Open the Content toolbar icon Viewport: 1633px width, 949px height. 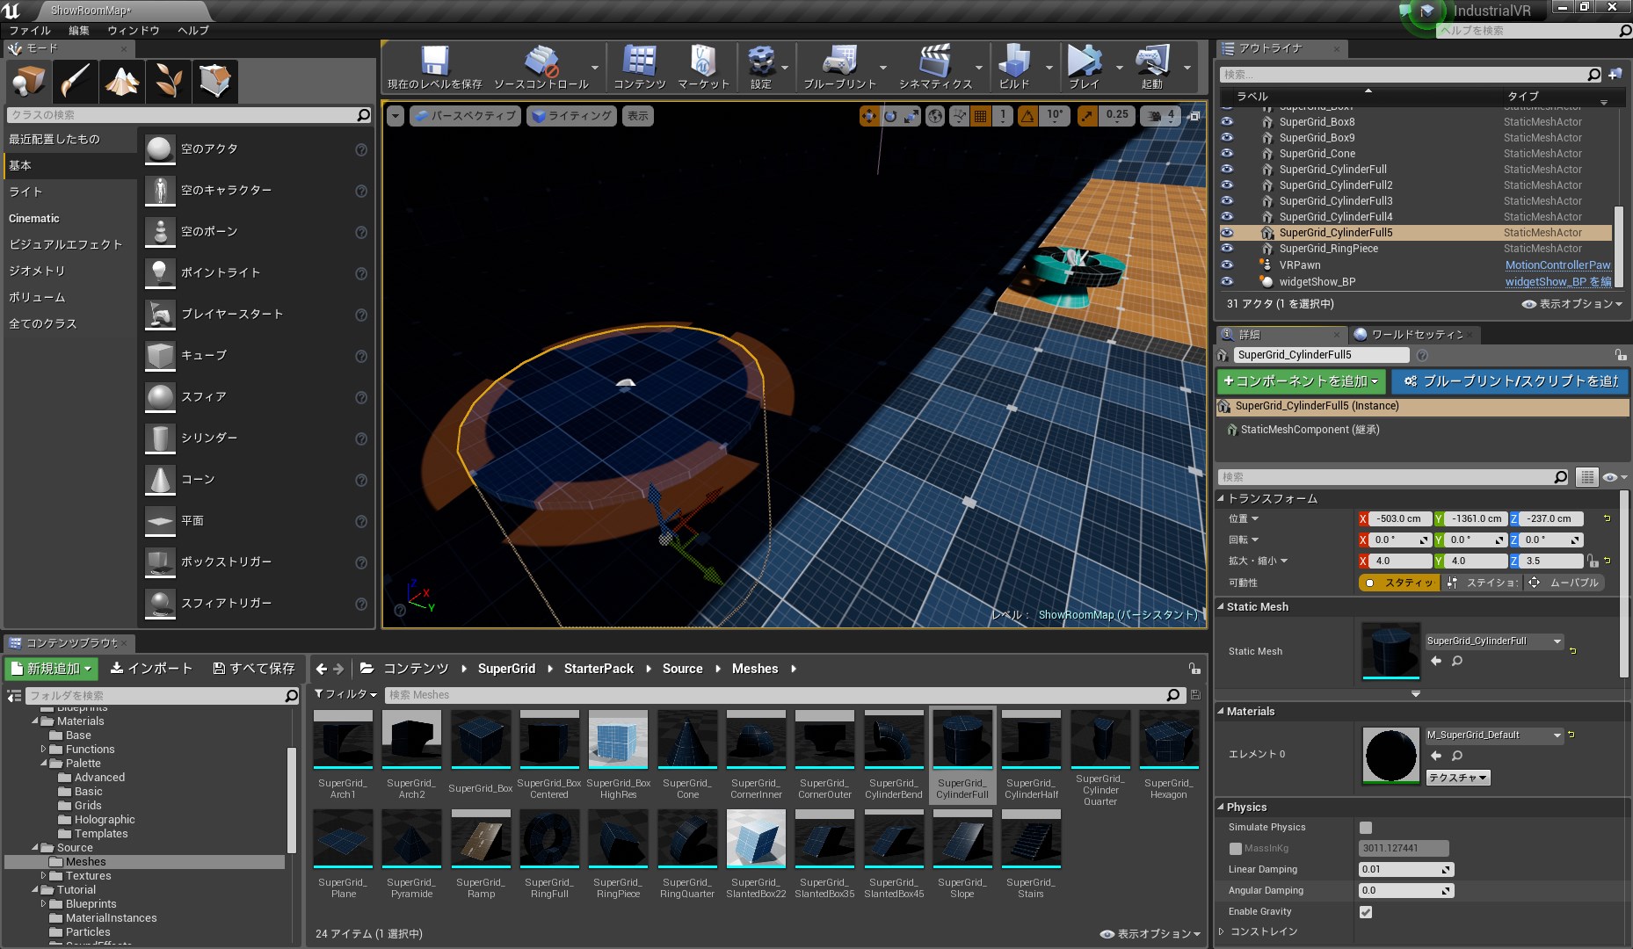coord(639,62)
